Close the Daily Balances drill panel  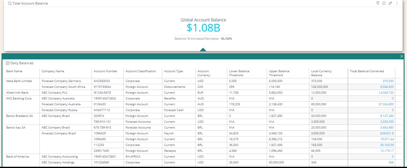402,56
